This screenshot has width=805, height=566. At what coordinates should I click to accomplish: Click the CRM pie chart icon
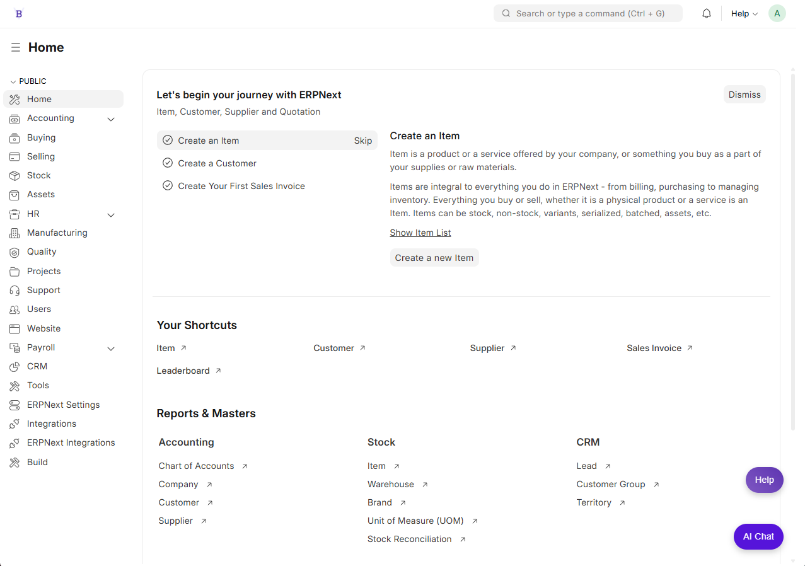point(14,367)
